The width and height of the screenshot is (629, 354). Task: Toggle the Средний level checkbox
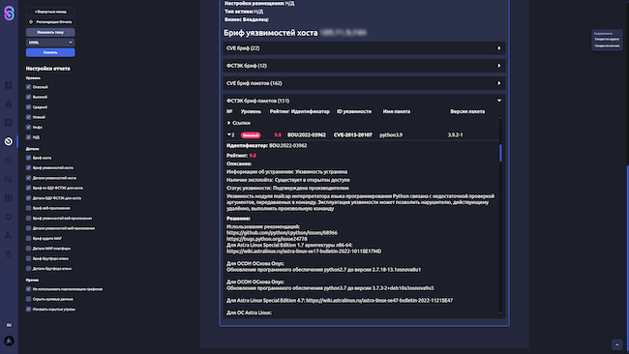coord(28,107)
